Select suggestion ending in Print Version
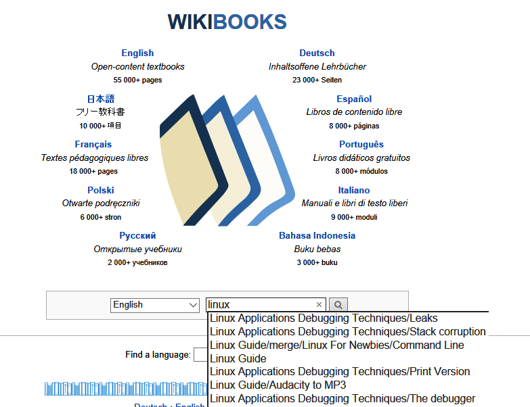 point(340,372)
